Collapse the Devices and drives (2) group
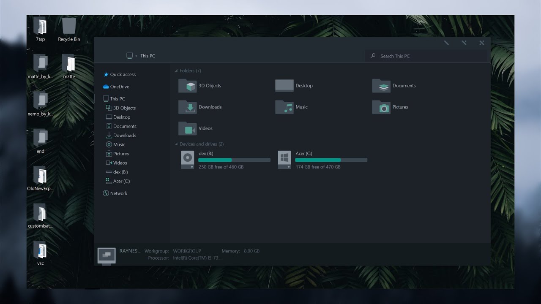The height and width of the screenshot is (304, 541). pyautogui.click(x=177, y=144)
